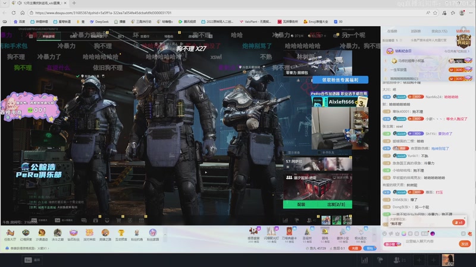Expand the 钻粉纪念日 panel arrow
Image resolution: width=476 pixels, height=267 pixels.
click(468, 51)
